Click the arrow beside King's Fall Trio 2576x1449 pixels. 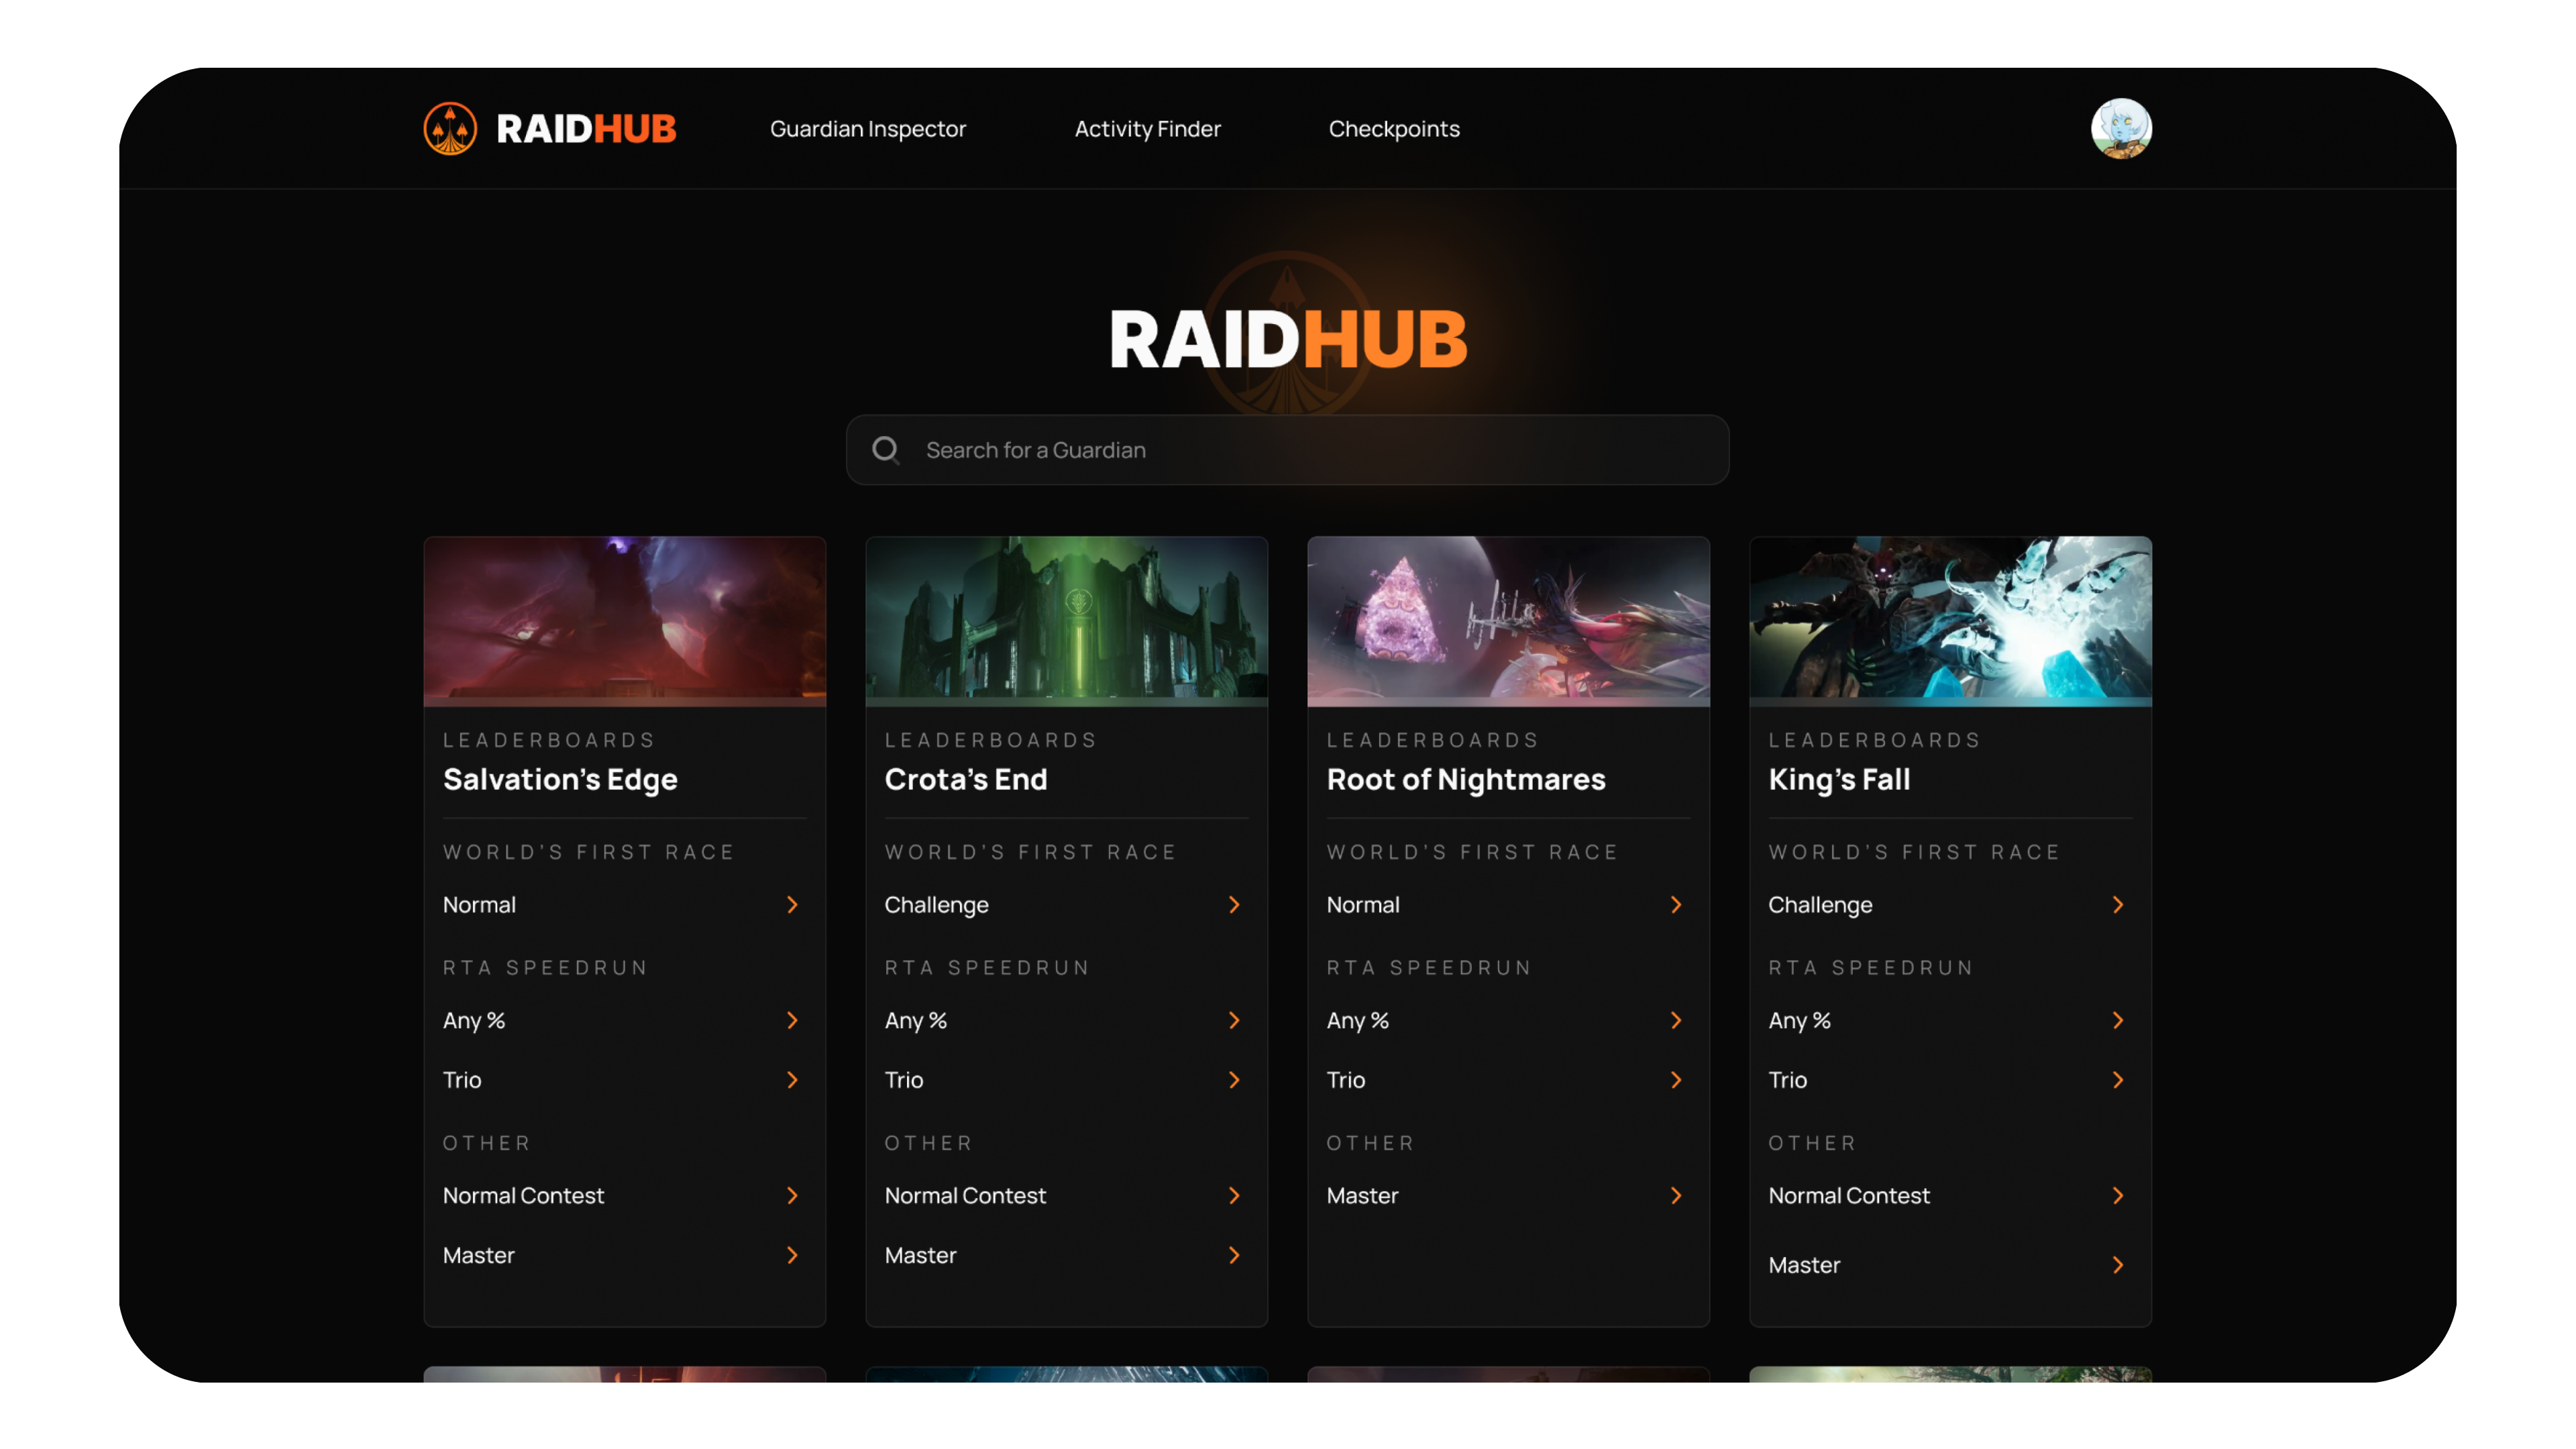click(x=2118, y=1080)
